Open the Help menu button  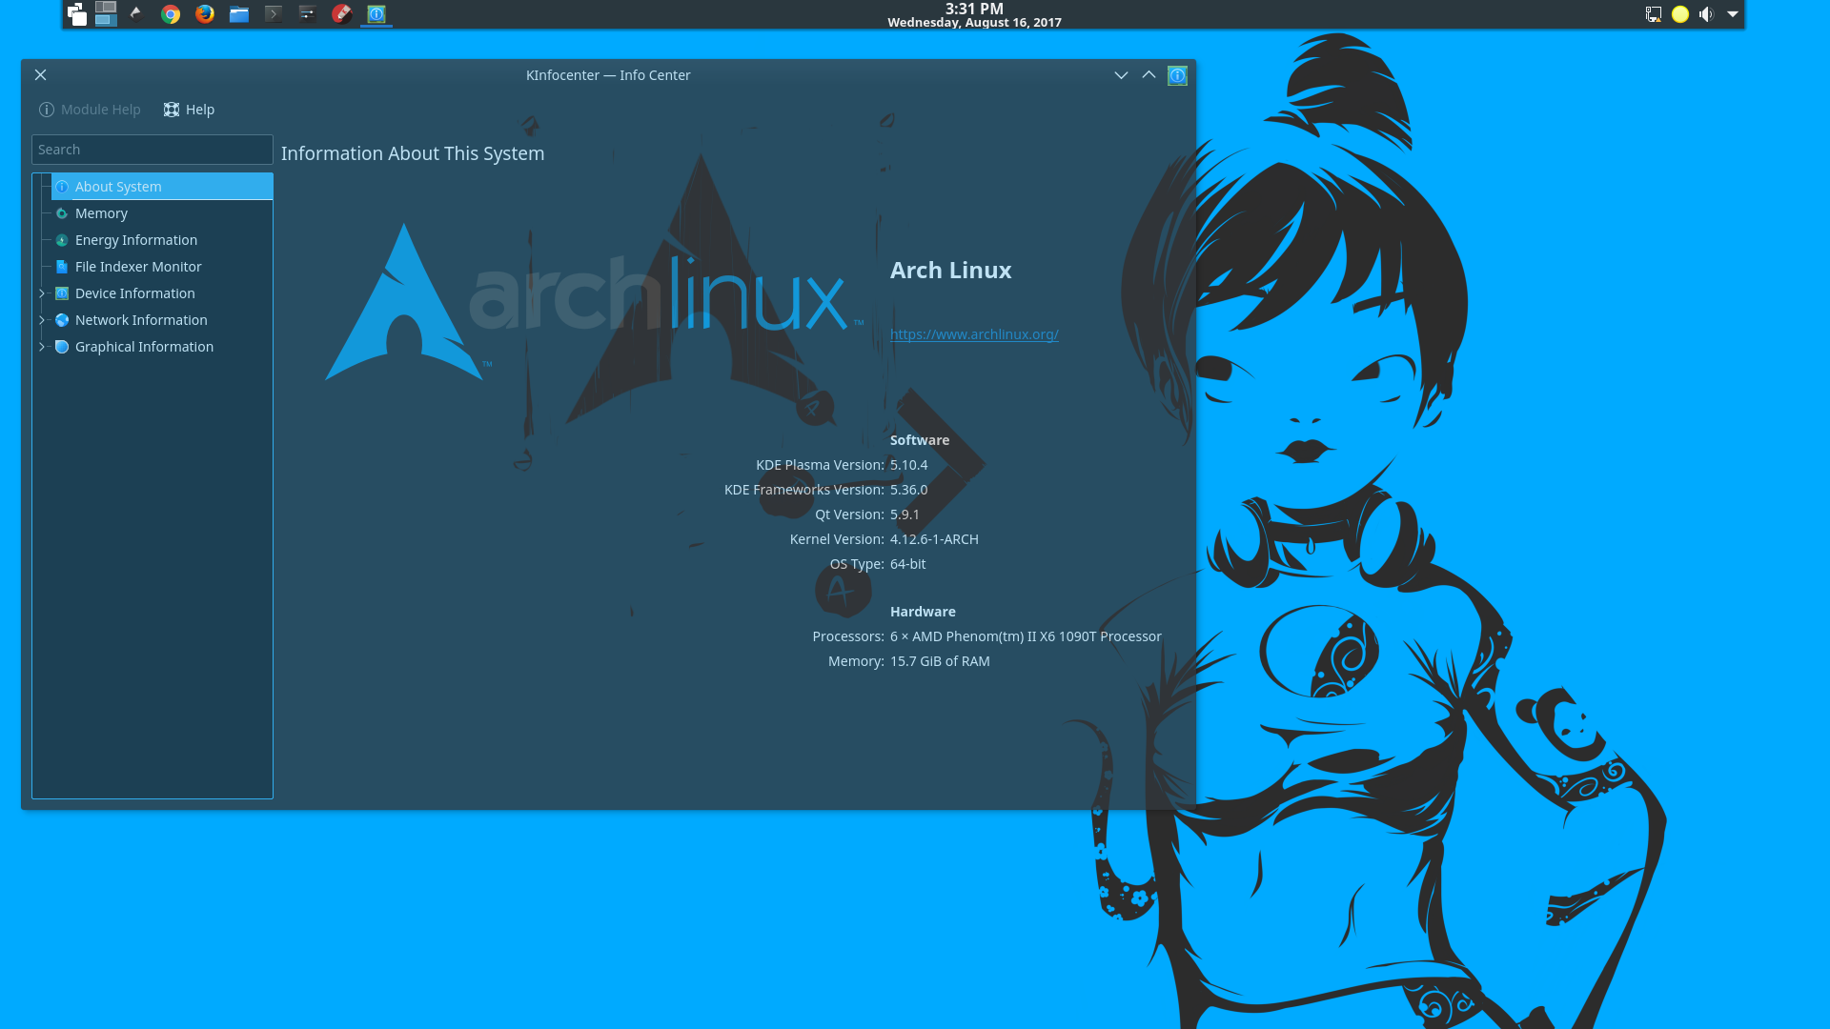(189, 110)
